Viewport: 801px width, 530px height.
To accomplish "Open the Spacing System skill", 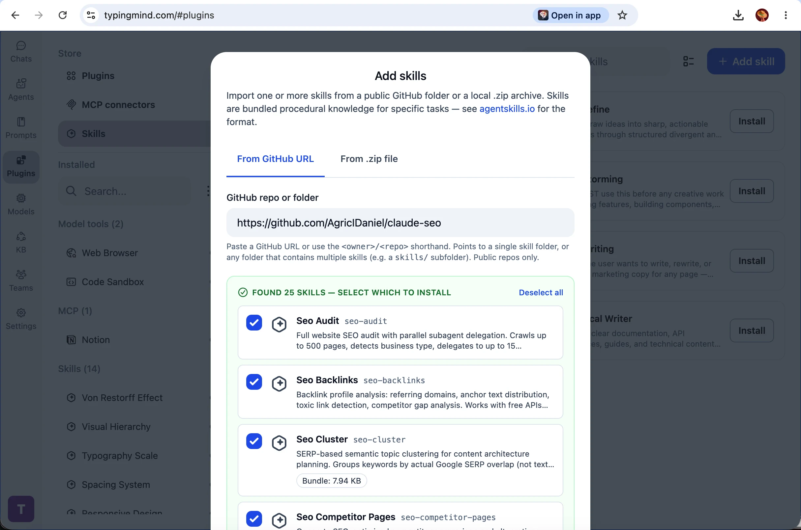I will tap(134, 485).
